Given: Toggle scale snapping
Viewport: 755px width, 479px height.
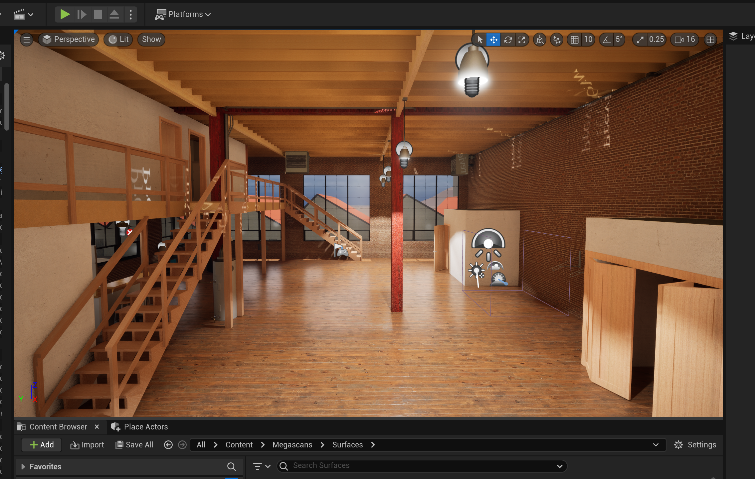Looking at the screenshot, I should click(640, 40).
